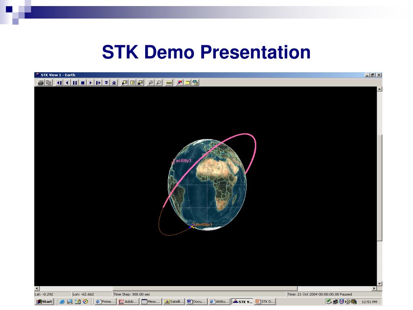
Task: Click the yellow flag icon with X mark
Action: click(x=140, y=83)
